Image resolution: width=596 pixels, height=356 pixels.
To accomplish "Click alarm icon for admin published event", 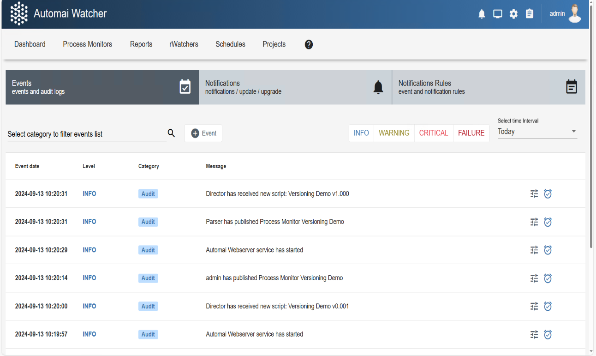I will click(x=548, y=278).
